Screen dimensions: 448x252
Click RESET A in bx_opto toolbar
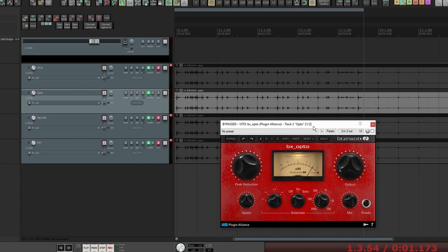point(309,139)
